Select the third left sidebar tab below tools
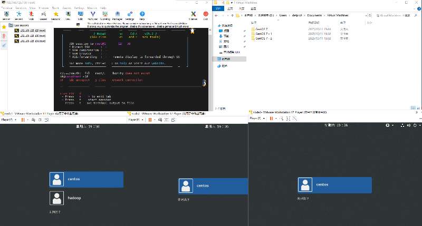This screenshot has width=422, height=226. coord(4,45)
